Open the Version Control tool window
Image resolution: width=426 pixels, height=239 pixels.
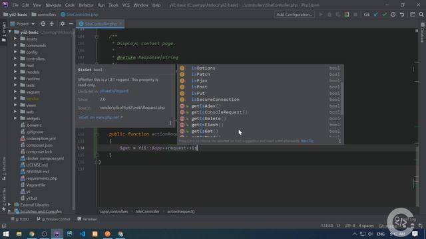[x=53, y=219]
